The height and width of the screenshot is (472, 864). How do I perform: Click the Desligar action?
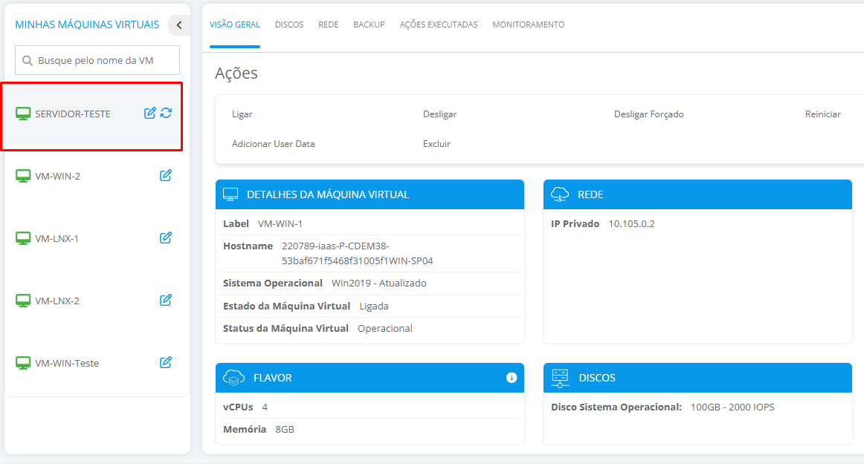tap(439, 114)
